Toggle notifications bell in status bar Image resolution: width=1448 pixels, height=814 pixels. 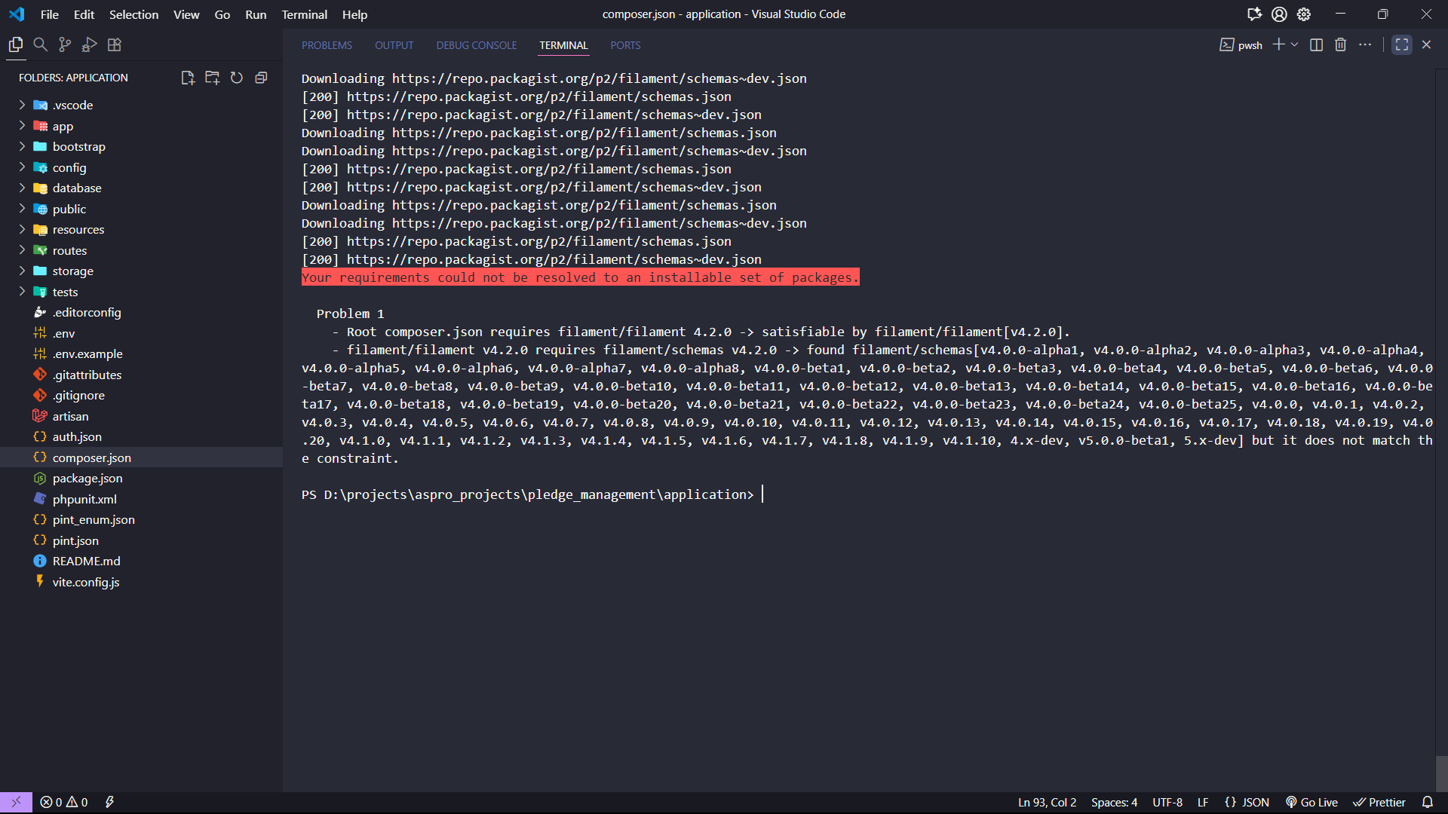pos(1428,803)
